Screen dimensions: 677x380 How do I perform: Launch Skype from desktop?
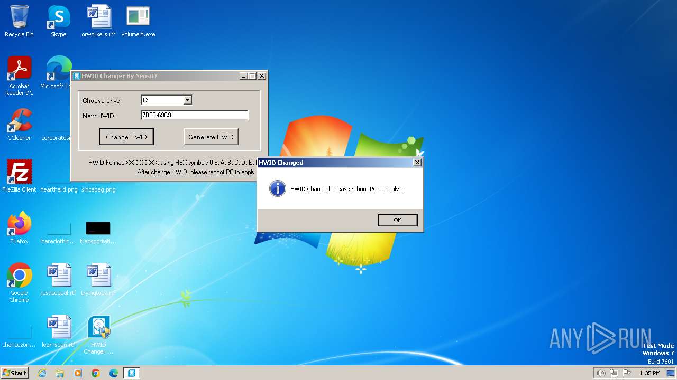pos(59,21)
